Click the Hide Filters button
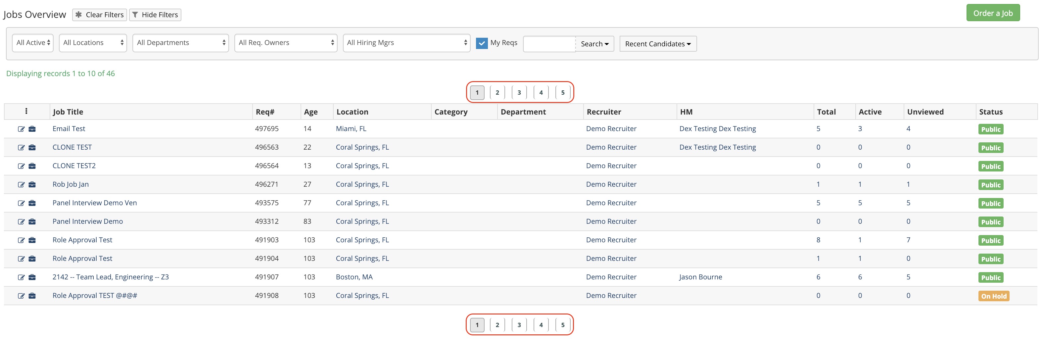The height and width of the screenshot is (339, 1042). [155, 15]
